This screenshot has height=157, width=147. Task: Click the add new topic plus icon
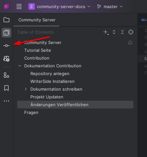coord(106,32)
